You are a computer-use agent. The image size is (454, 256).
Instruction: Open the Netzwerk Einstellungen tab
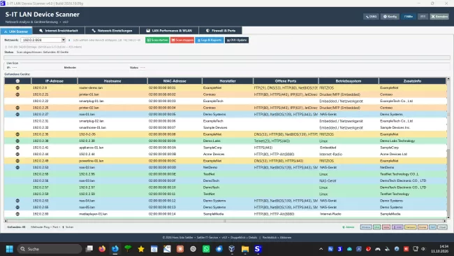(112, 31)
